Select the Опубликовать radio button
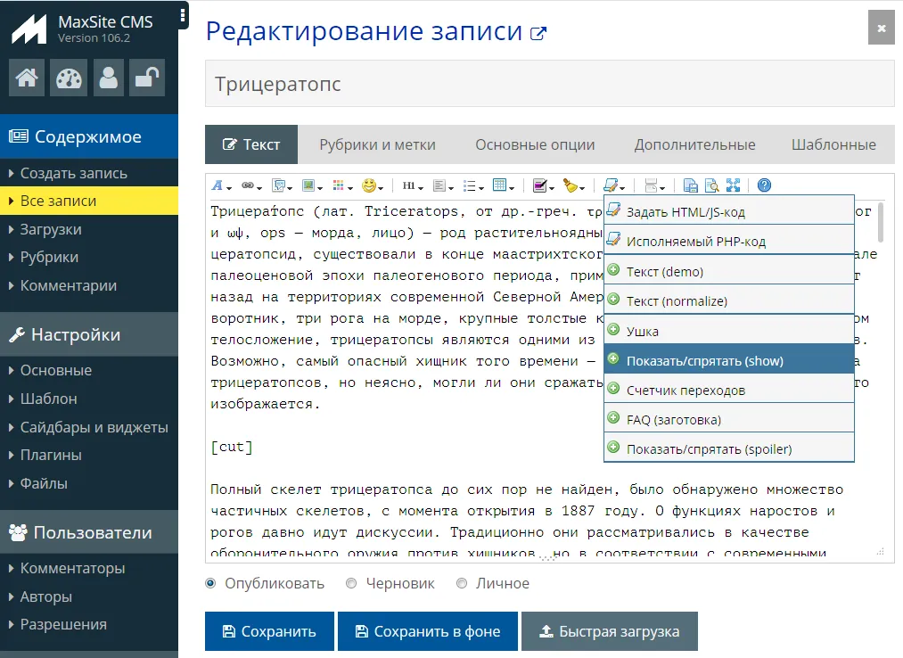Screen dimensions: 903x658 [x=211, y=583]
